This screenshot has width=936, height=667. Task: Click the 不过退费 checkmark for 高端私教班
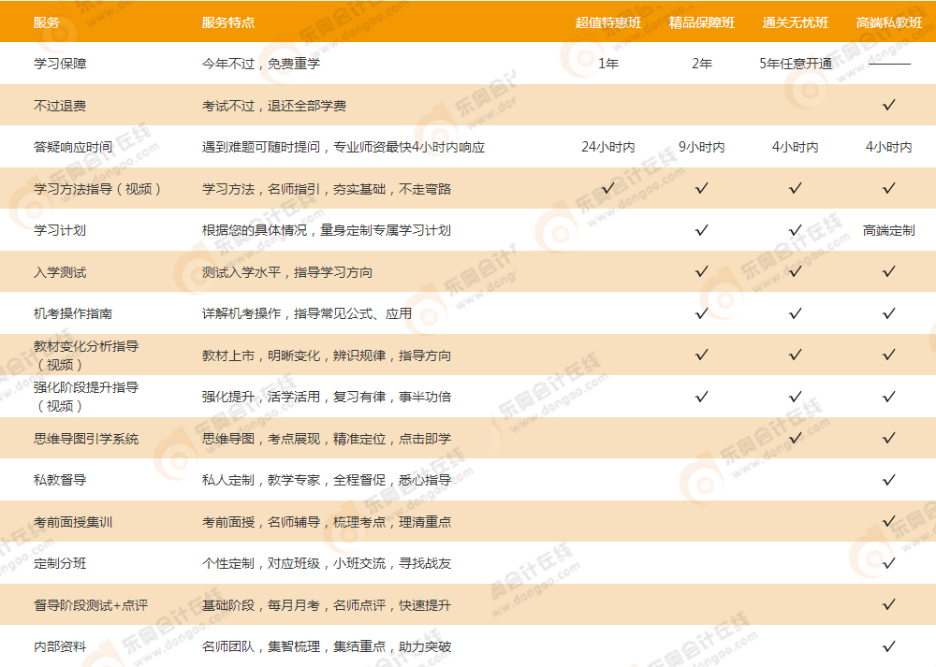(x=887, y=105)
